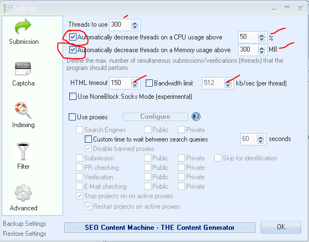This screenshot has width=309, height=242.
Task: Increase the Threads to use spinner
Action: click(135, 23)
